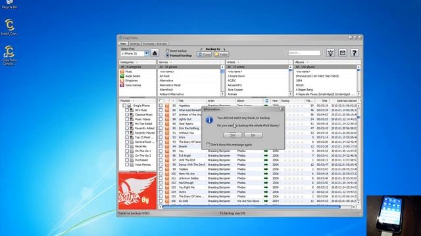Viewport: 421px width, 236px height.
Task: Click the Metal Mix playlist icon
Action: coord(132,146)
